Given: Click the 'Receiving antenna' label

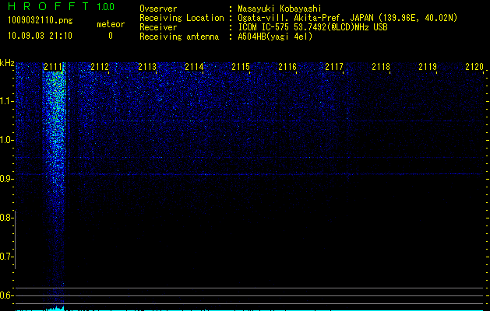Looking at the screenshot, I should tap(179, 37).
